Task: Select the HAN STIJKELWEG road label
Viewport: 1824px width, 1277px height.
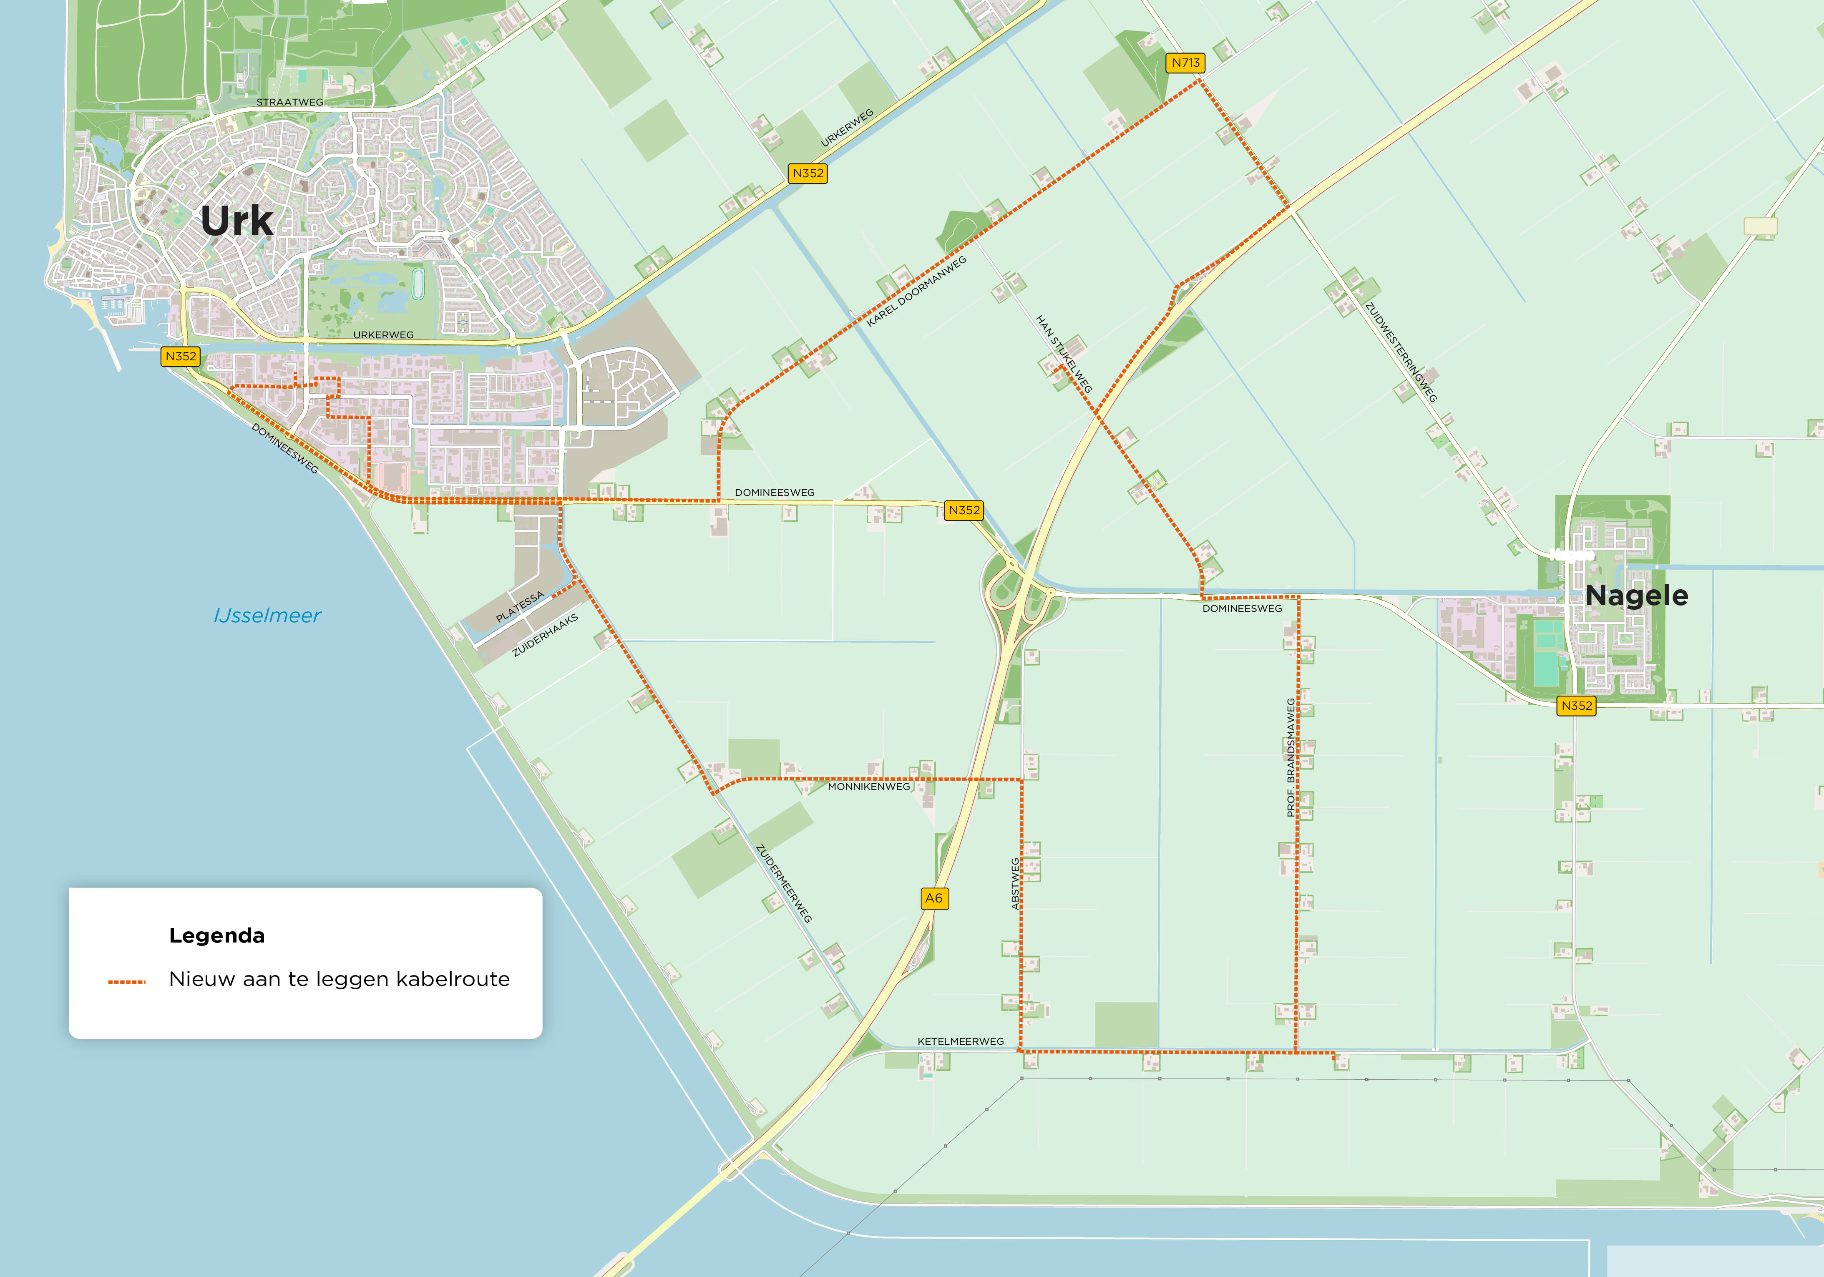Action: point(1064,353)
